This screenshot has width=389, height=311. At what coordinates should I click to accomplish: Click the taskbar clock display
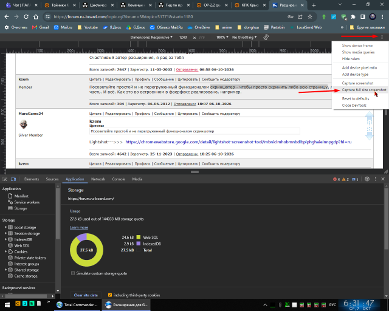point(359,305)
